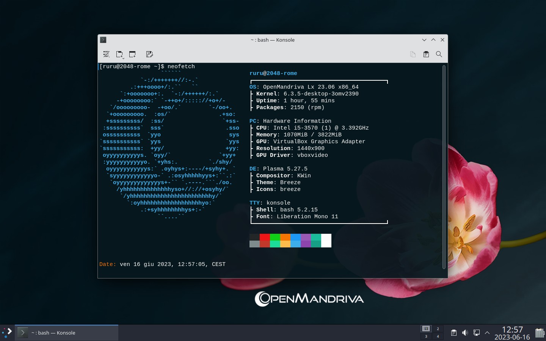
Task: Click the Save Output As icon
Action: point(149,54)
